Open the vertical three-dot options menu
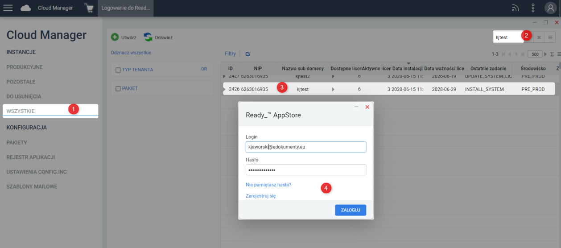This screenshot has width=561, height=248. click(x=533, y=8)
